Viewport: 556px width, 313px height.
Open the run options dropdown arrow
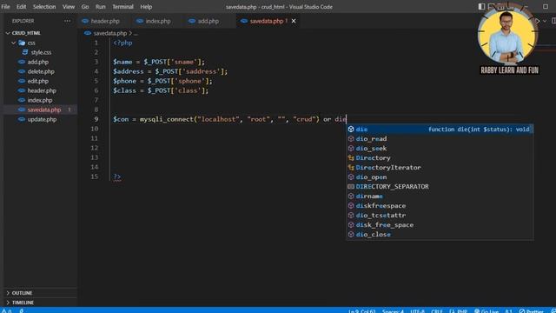[x=545, y=21]
